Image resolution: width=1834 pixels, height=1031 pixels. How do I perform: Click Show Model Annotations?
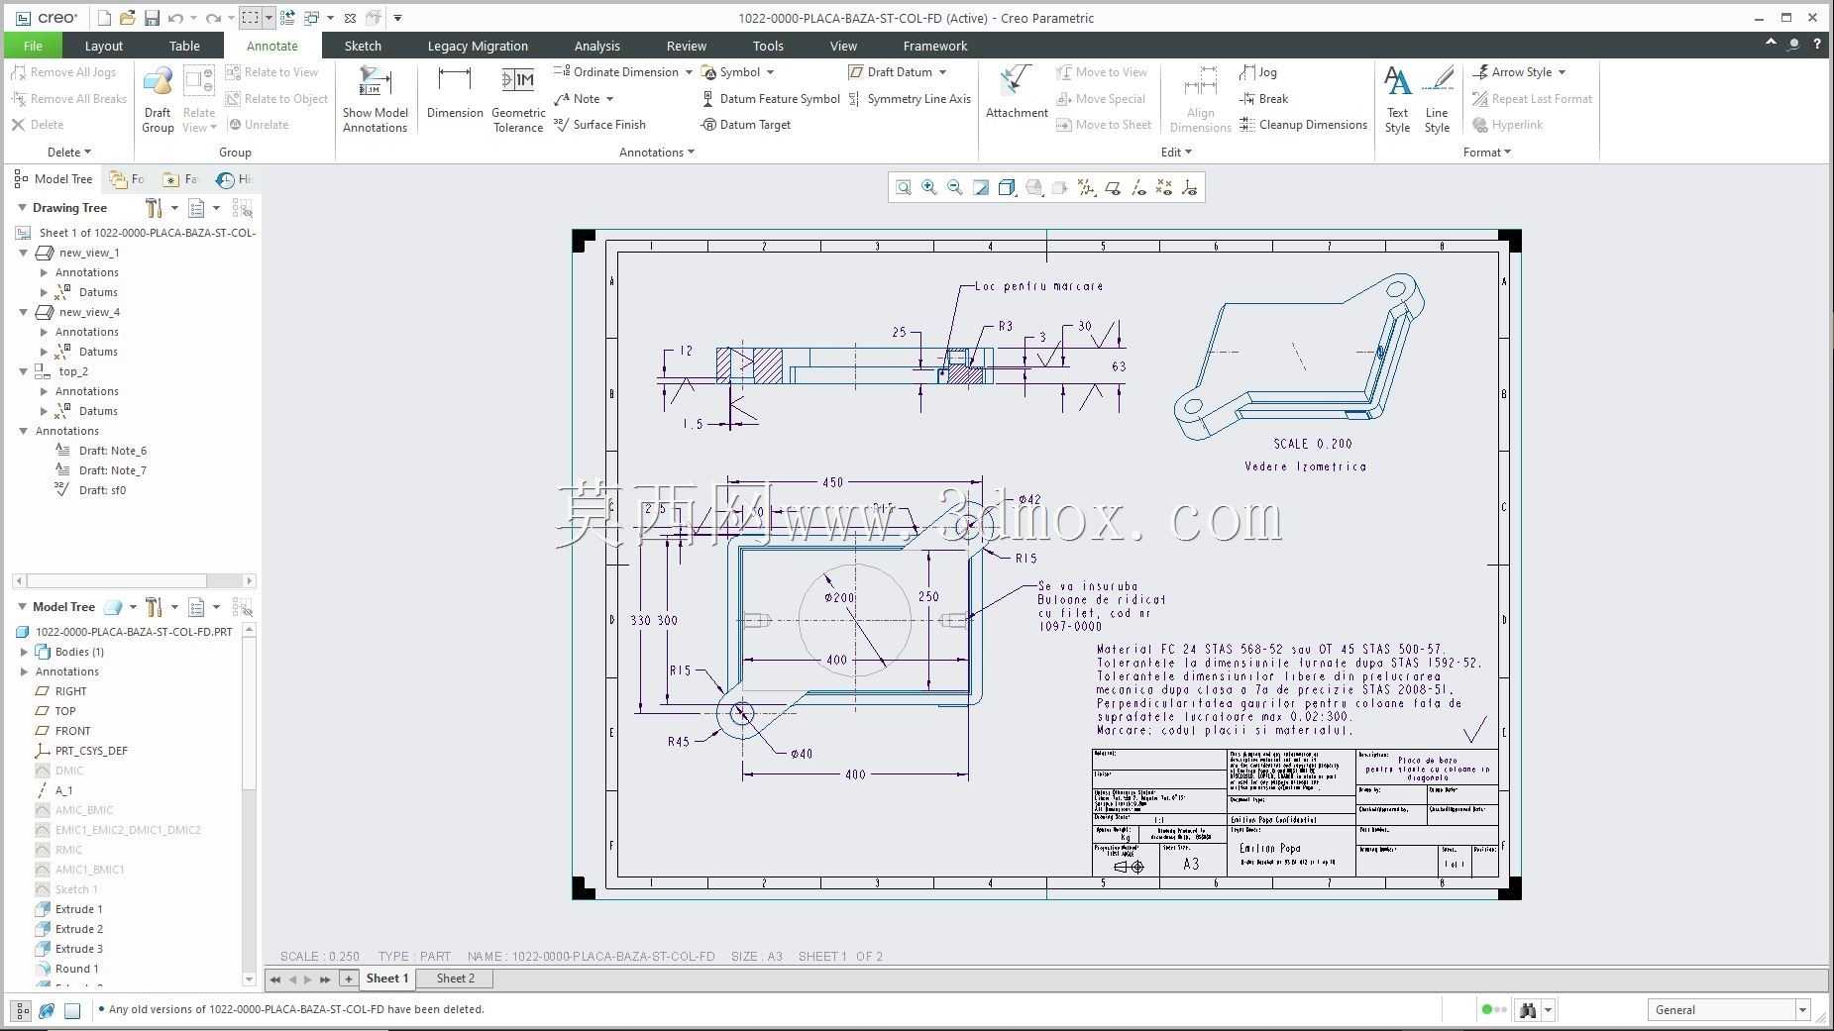pyautogui.click(x=376, y=99)
